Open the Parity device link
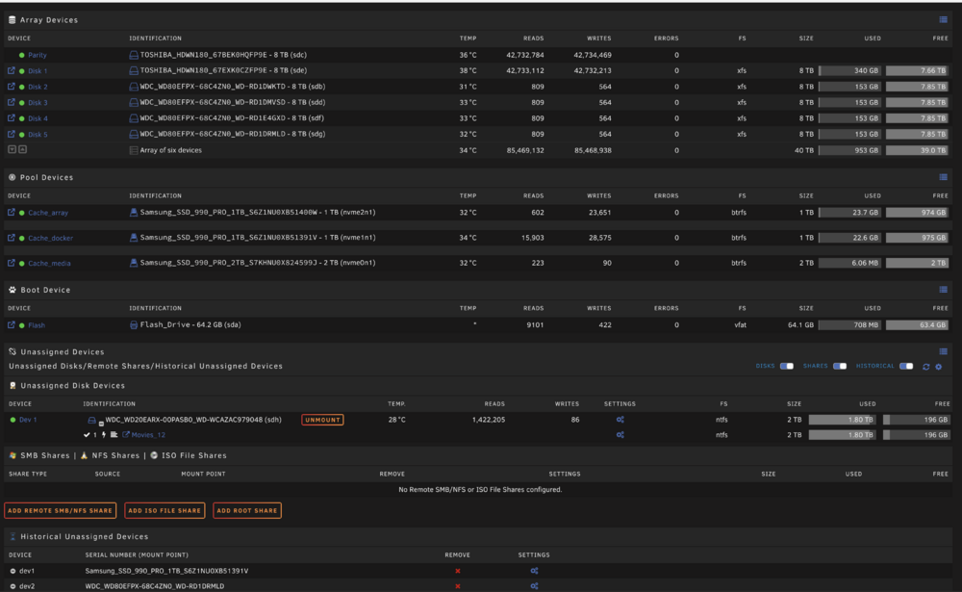The image size is (962, 592). tap(37, 55)
